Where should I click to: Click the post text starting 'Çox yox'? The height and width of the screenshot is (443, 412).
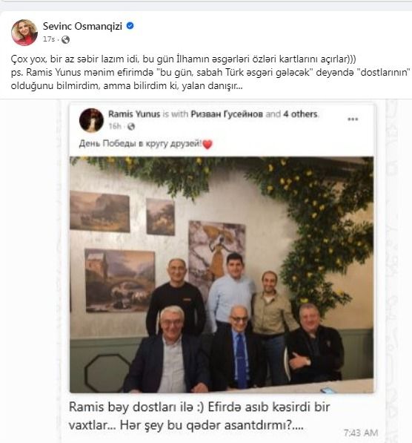tap(210, 72)
